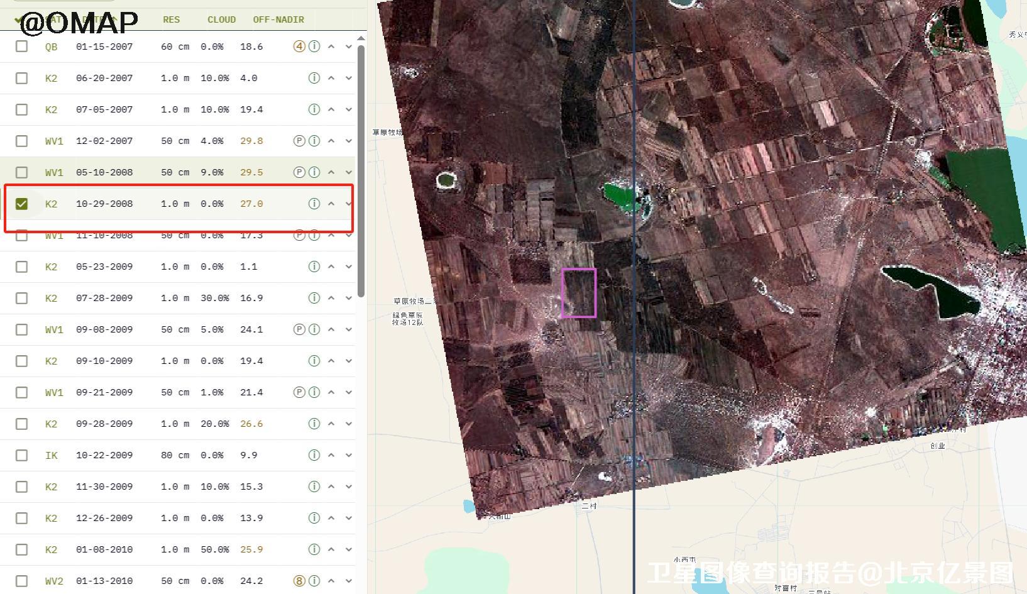Show info for K2 06-20-2007 image

coord(314,78)
